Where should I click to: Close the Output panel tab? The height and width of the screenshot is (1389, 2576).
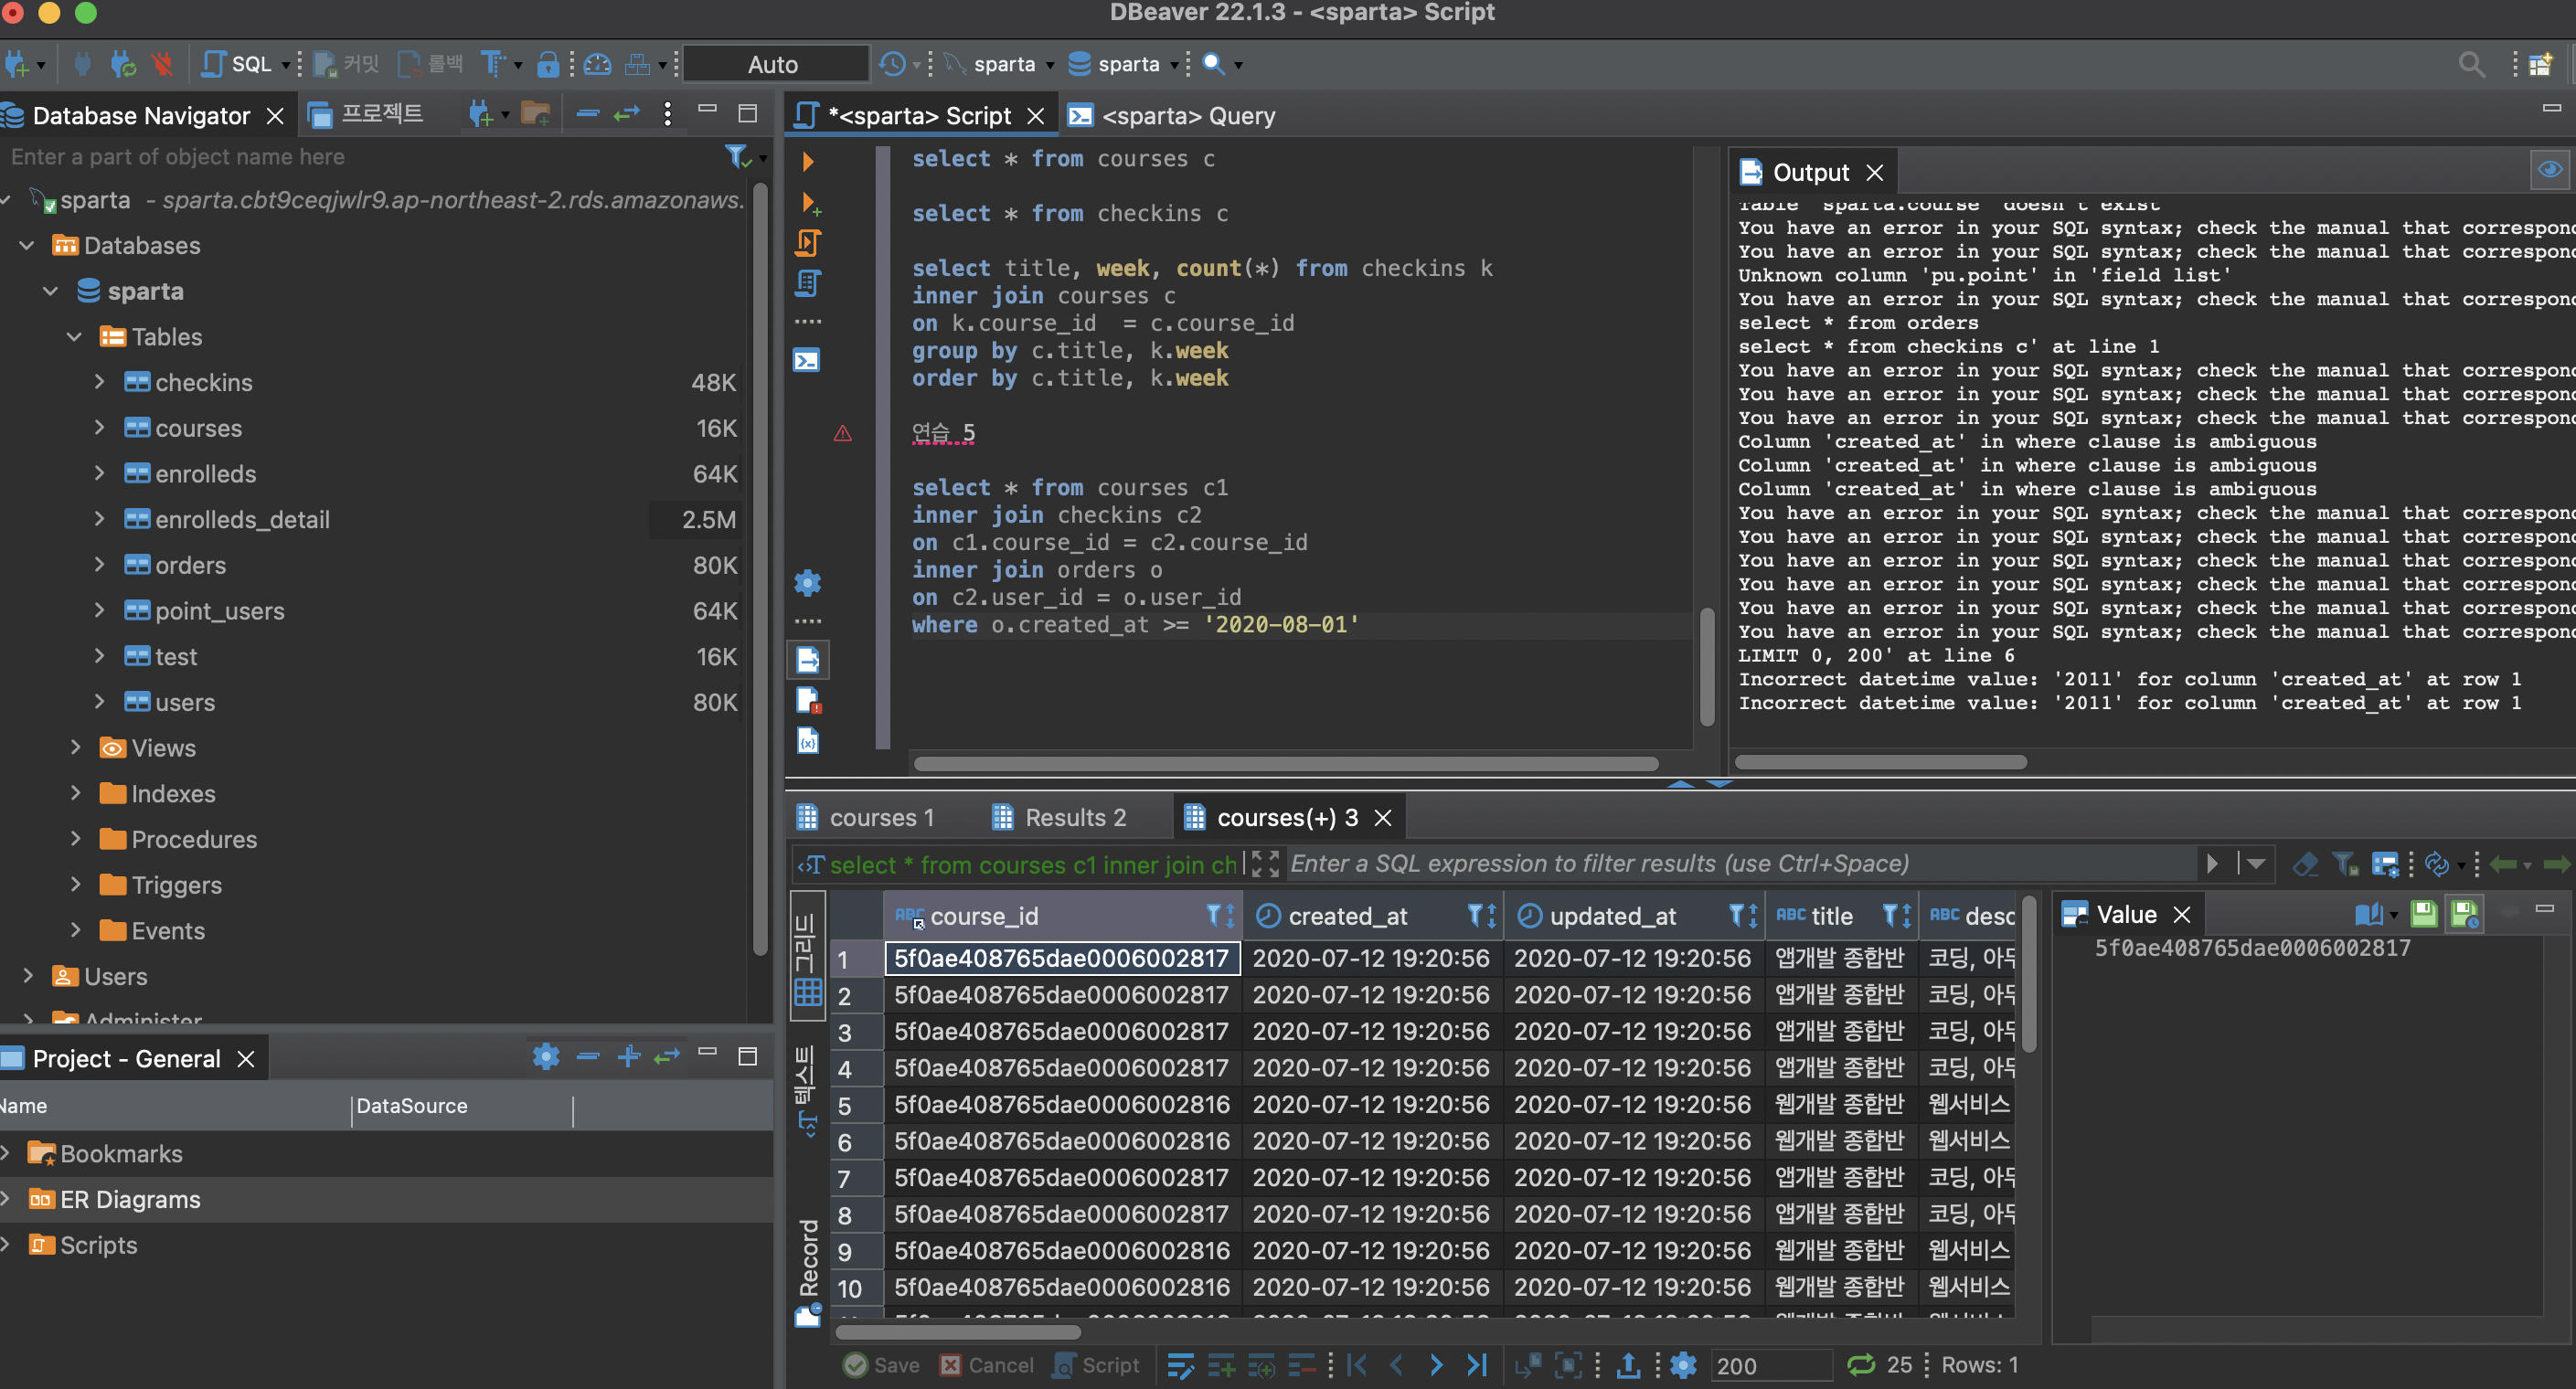pyautogui.click(x=1875, y=173)
